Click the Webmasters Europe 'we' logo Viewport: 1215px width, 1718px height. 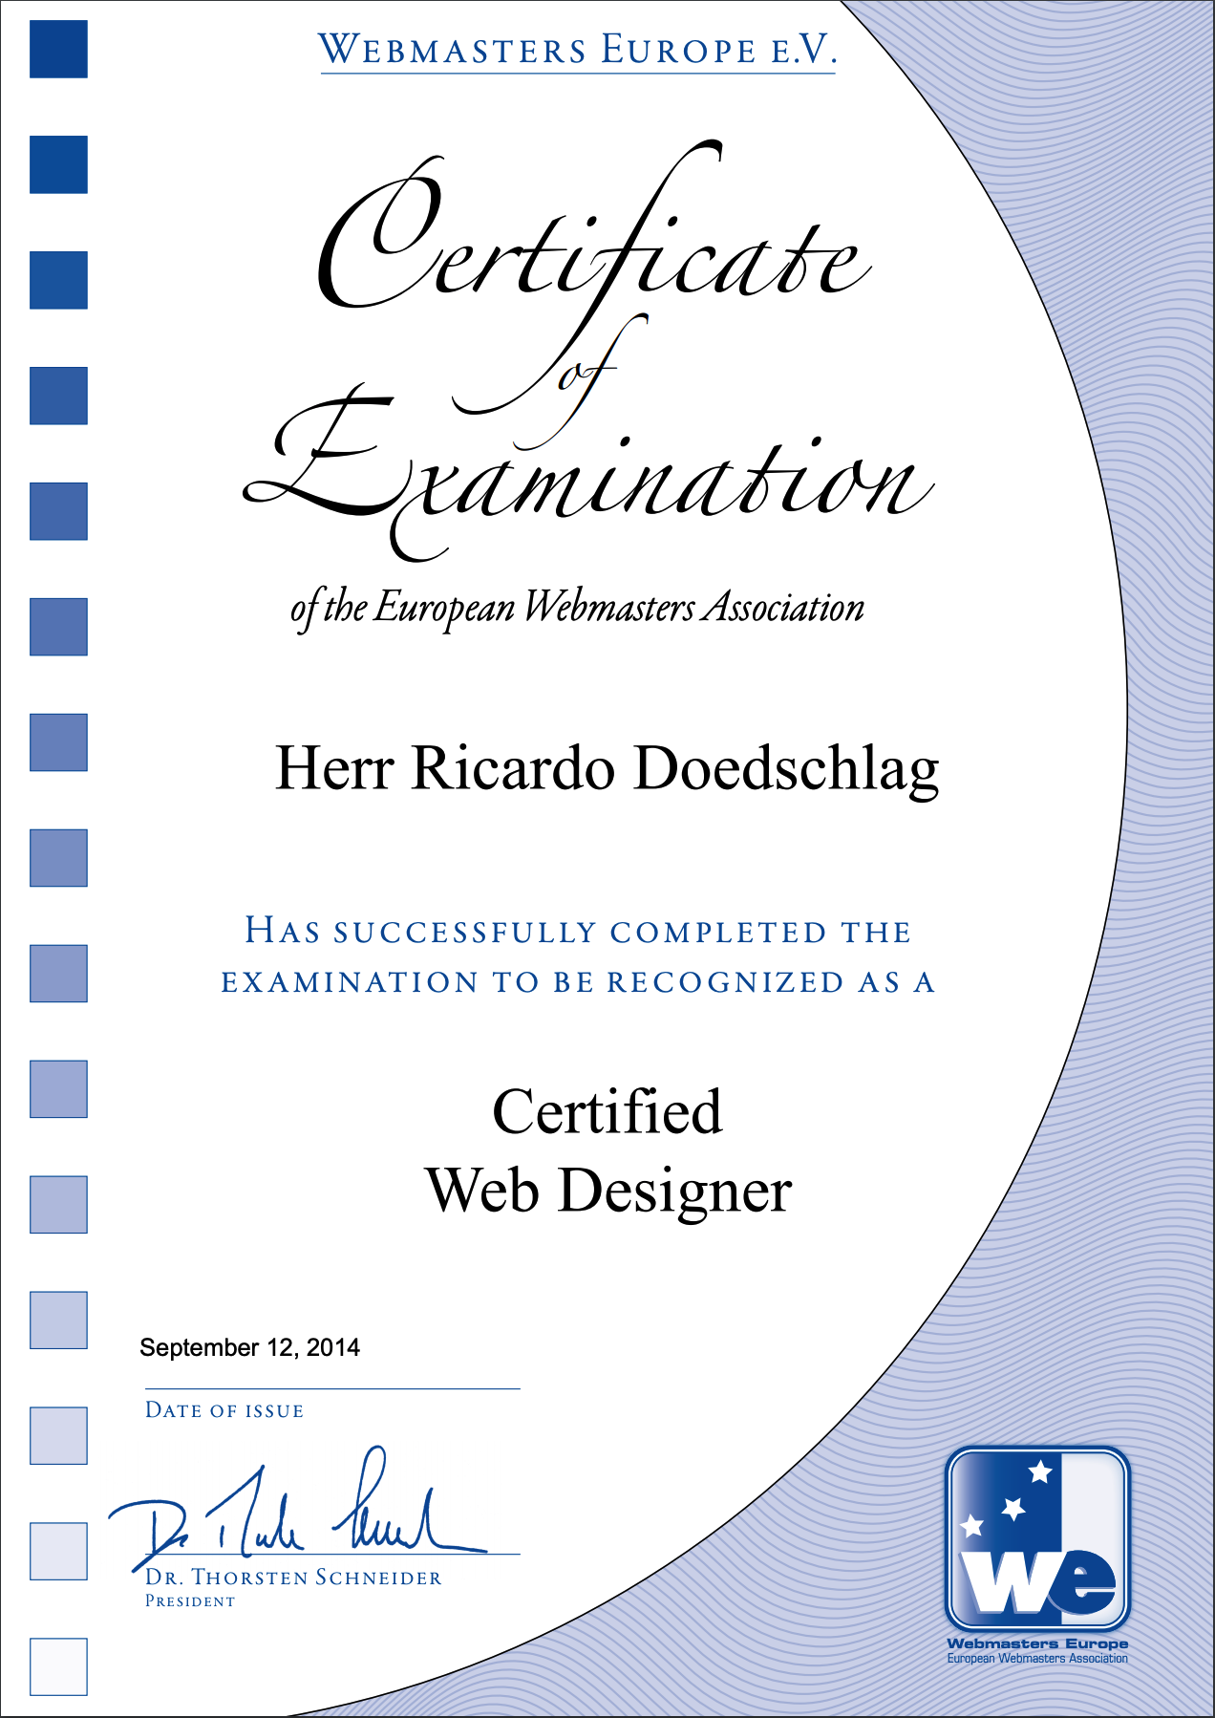(1037, 1538)
